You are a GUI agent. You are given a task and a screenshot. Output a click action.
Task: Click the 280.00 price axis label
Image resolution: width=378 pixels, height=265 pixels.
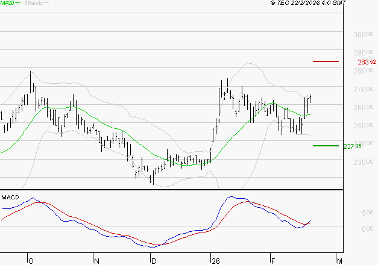click(364, 71)
